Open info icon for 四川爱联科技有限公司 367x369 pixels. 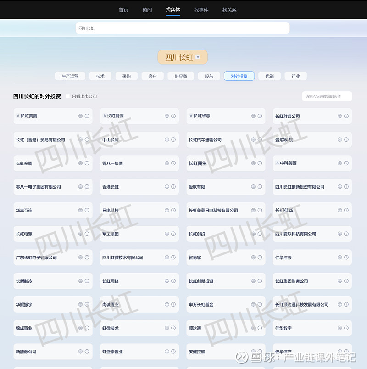pyautogui.click(x=346, y=234)
